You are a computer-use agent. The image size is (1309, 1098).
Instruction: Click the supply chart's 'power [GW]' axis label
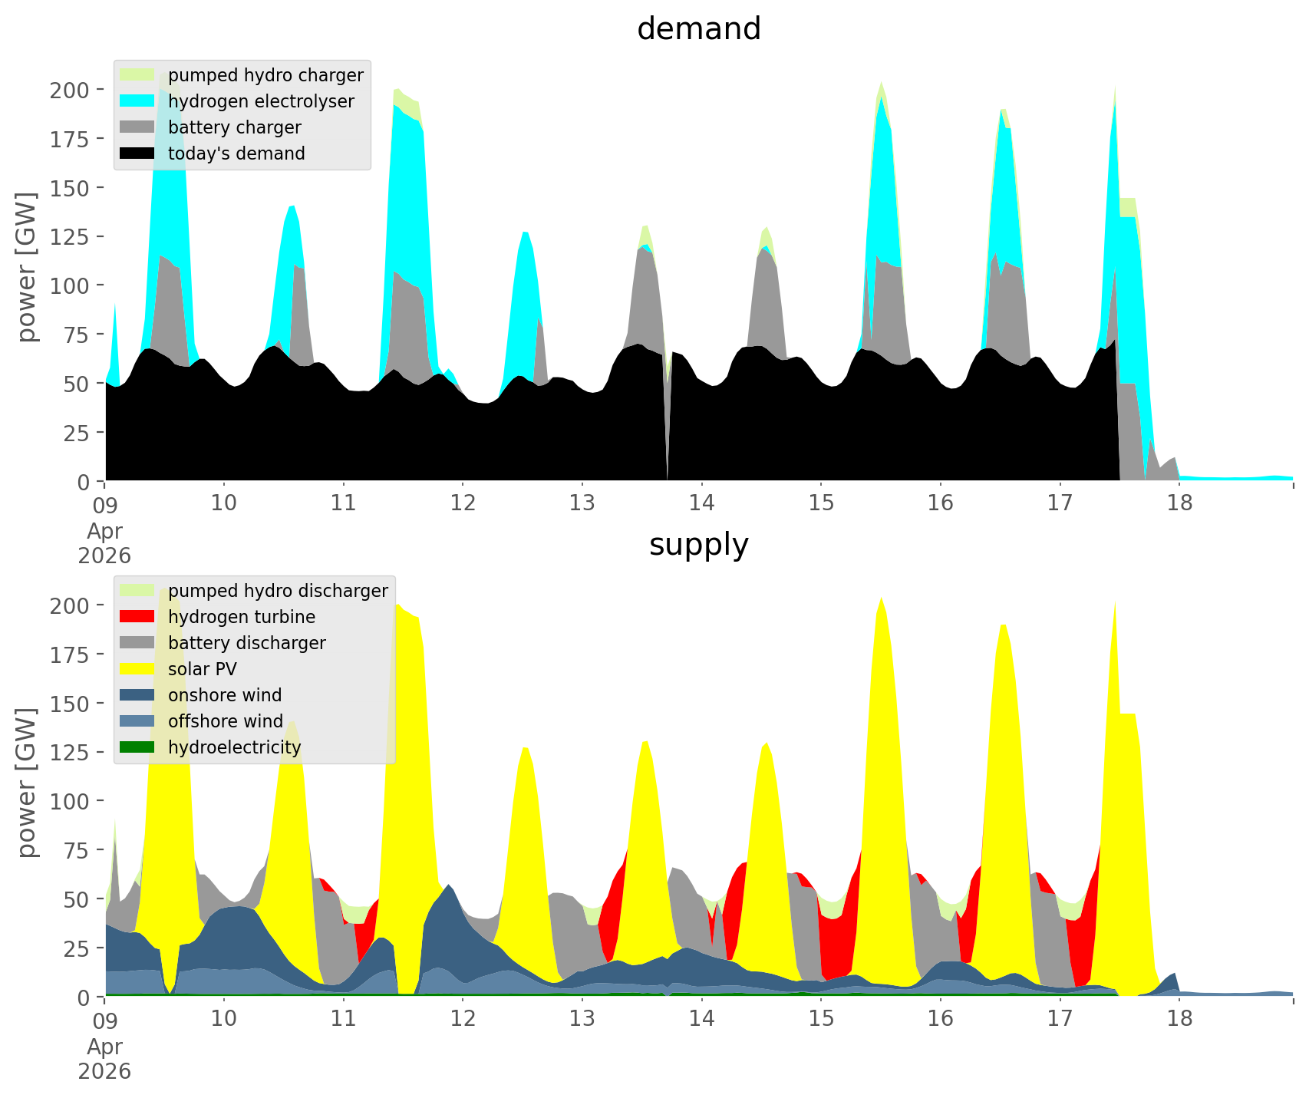coord(27,783)
